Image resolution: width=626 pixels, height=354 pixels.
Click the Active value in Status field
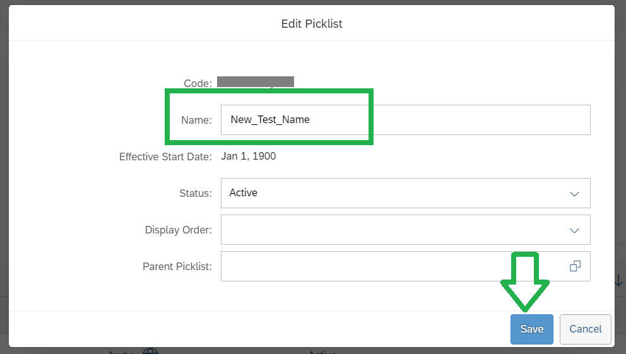pos(243,192)
